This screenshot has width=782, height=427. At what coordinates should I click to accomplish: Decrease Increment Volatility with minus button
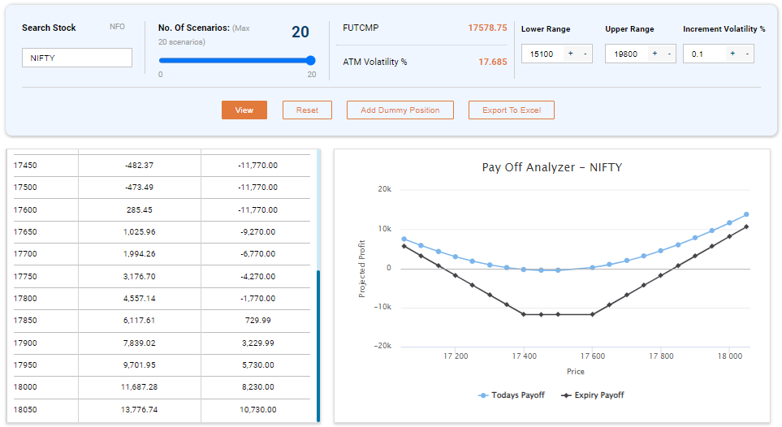(747, 54)
